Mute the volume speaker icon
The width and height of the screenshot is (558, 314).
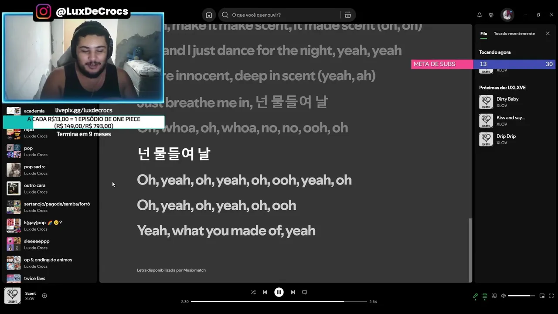point(503,296)
